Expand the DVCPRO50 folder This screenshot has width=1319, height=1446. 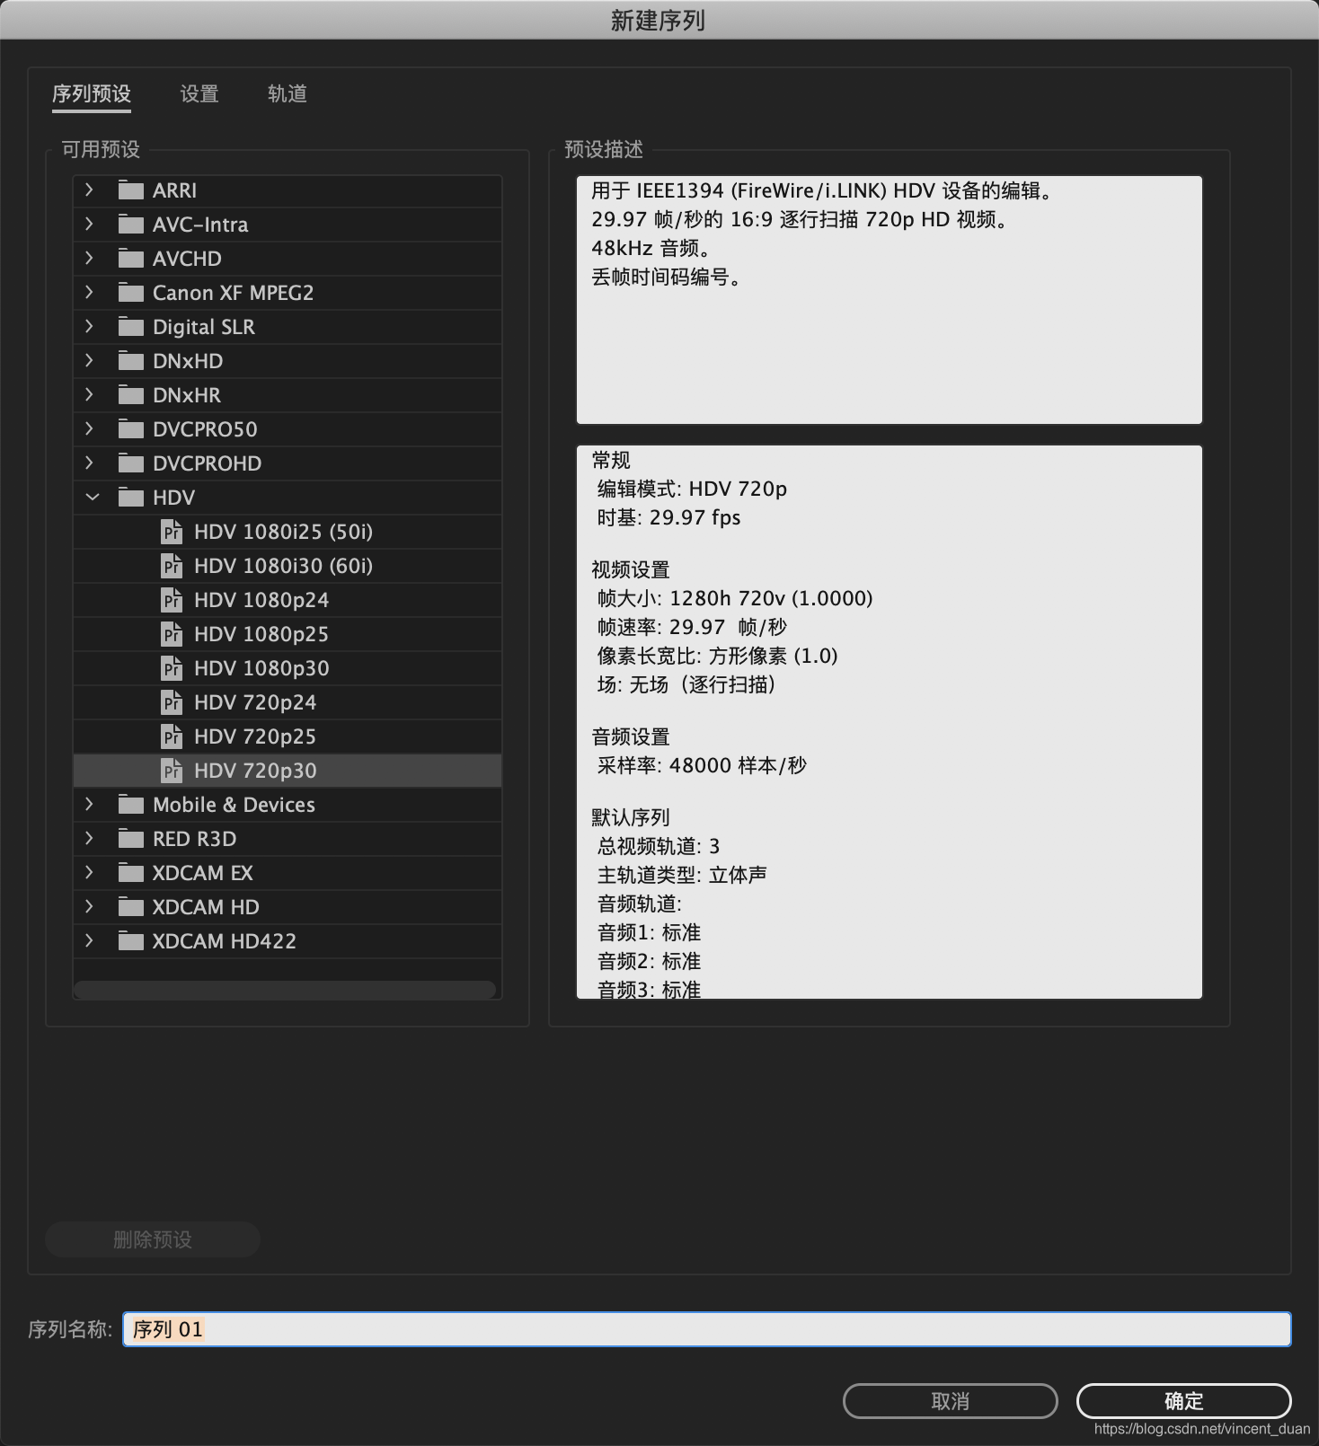[x=89, y=428]
